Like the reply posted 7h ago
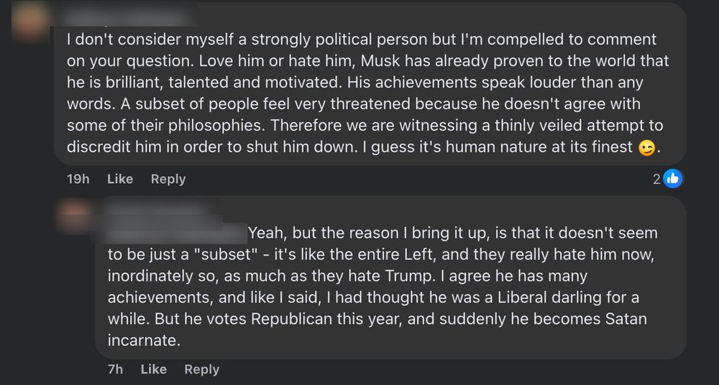Screen dimensions: 719x385 (x=153, y=369)
